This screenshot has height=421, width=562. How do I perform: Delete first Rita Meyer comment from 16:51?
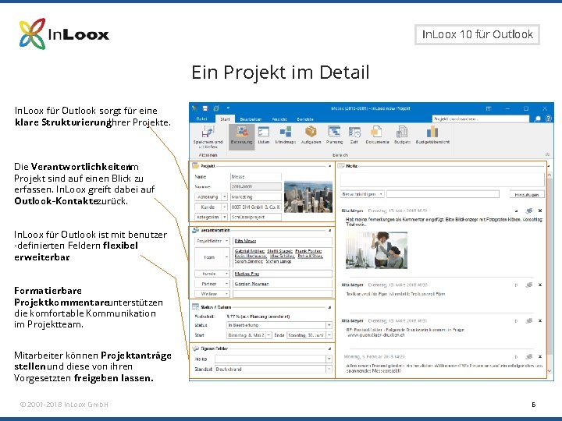[x=540, y=210]
